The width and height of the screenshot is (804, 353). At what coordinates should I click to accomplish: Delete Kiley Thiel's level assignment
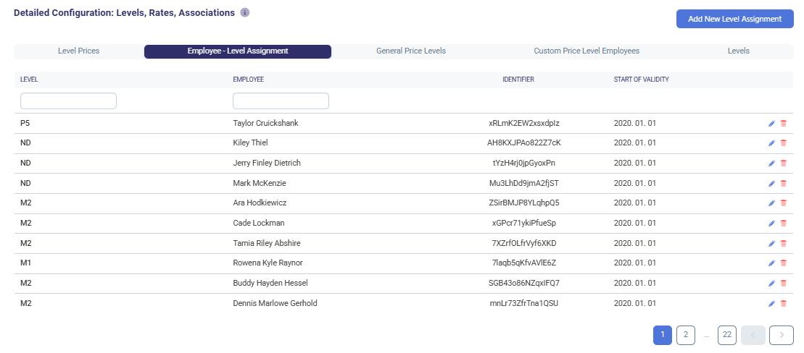pyautogui.click(x=783, y=143)
